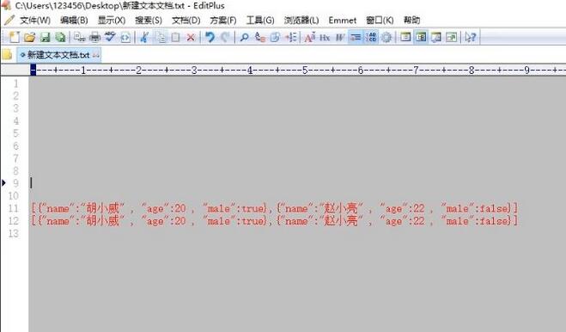Image resolution: width=566 pixels, height=332 pixels.
Task: Click the column ruler at mark 5
Action: [x=305, y=71]
